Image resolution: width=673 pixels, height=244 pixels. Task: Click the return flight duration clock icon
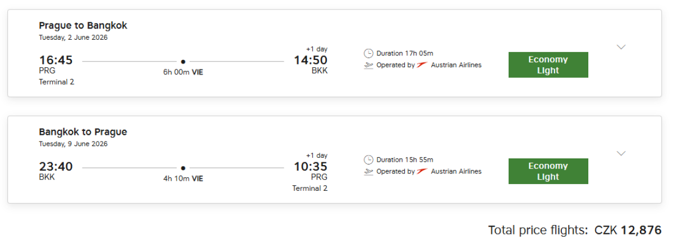click(368, 160)
